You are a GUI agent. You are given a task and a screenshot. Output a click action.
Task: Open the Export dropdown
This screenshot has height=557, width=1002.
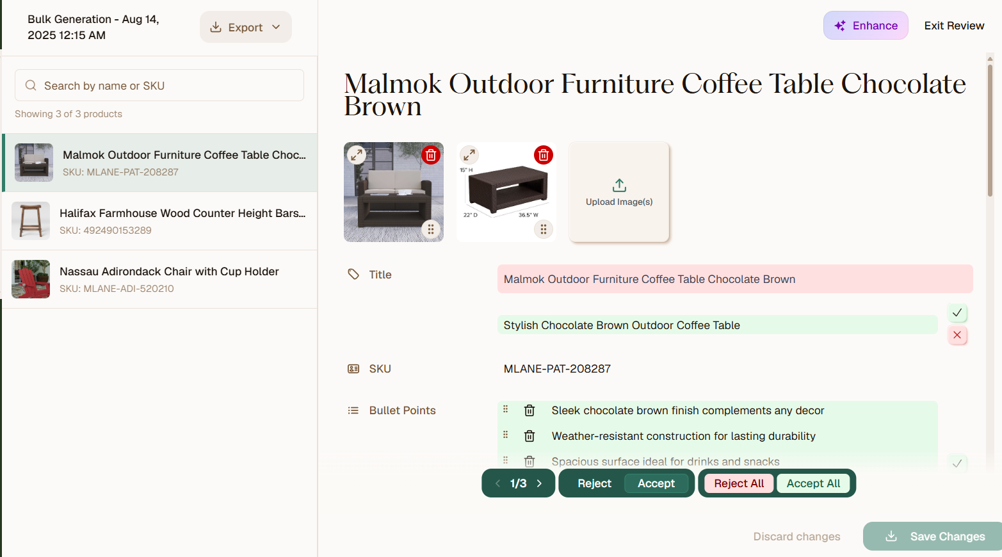246,27
